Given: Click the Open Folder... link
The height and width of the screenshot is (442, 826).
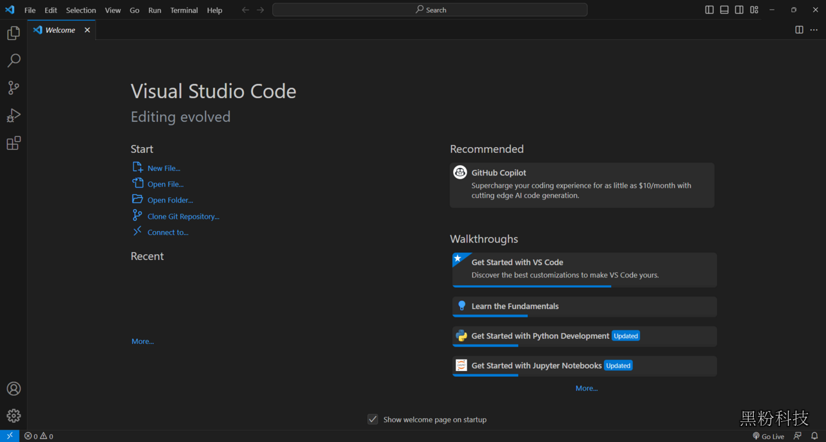Looking at the screenshot, I should pos(170,200).
